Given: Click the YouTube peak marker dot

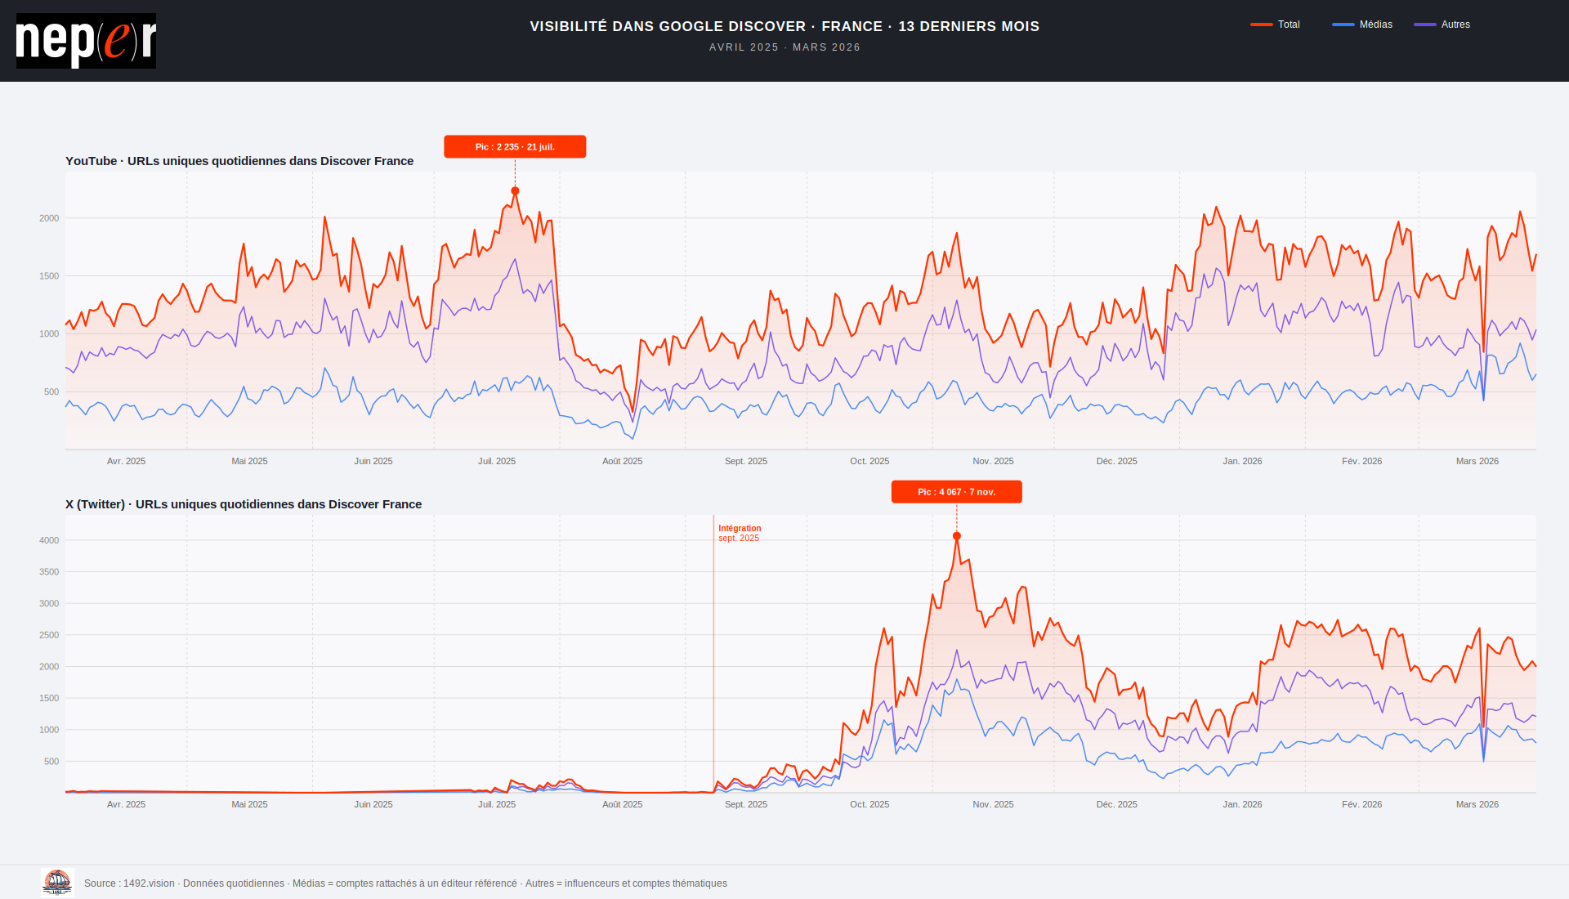Looking at the screenshot, I should 515,191.
